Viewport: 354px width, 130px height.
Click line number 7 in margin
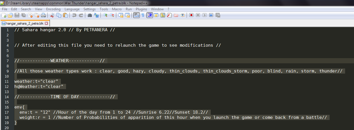tap(8, 61)
